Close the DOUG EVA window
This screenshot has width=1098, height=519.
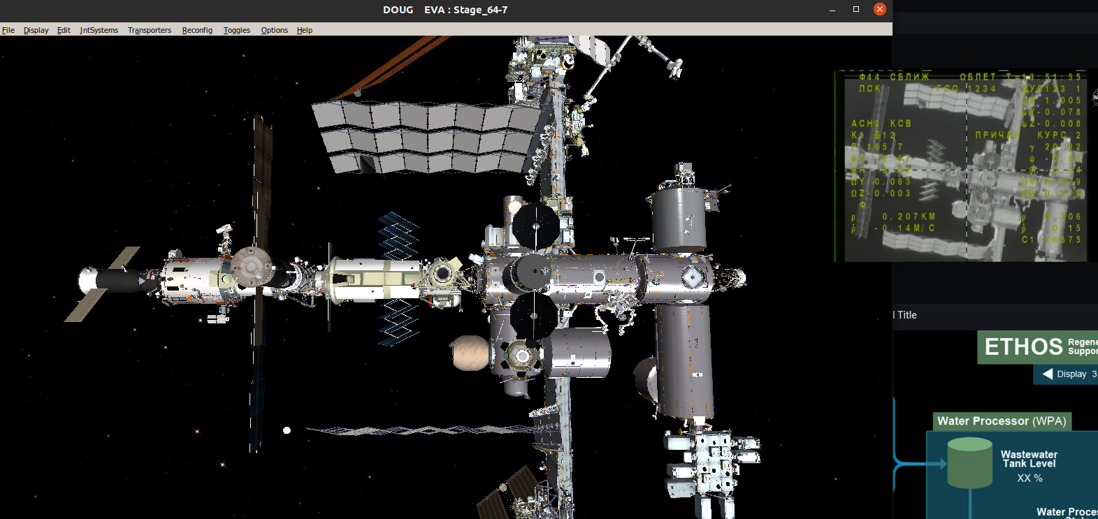tap(879, 9)
